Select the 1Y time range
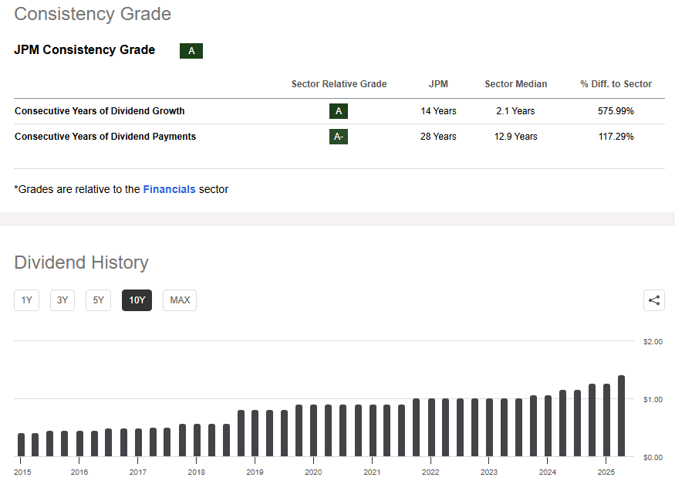The width and height of the screenshot is (675, 491). coord(26,300)
